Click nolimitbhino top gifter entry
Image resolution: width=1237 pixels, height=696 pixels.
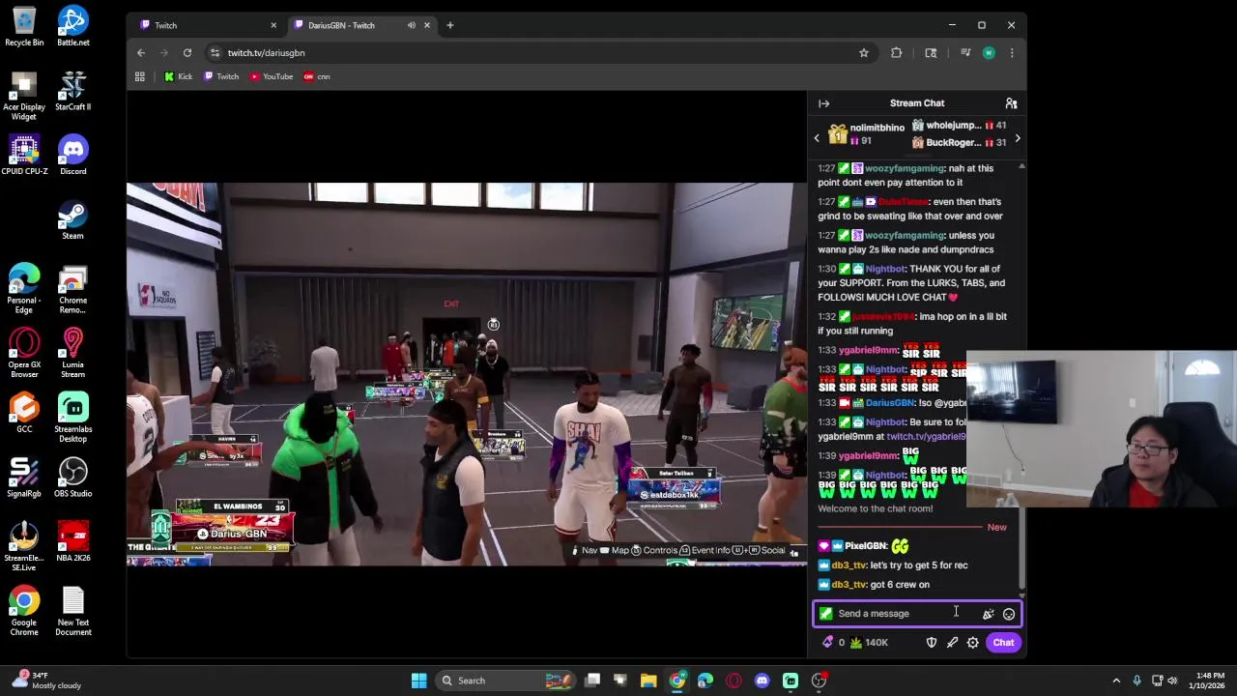click(x=867, y=134)
